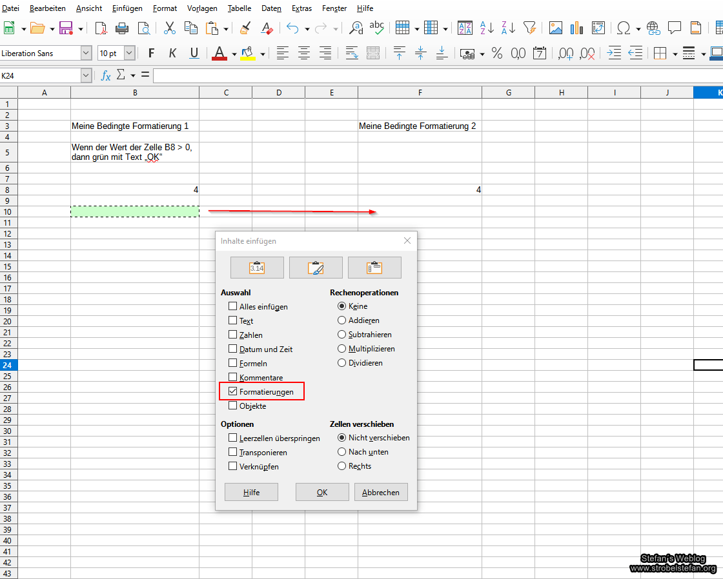
Task: Open the font color picker
Action: point(234,53)
